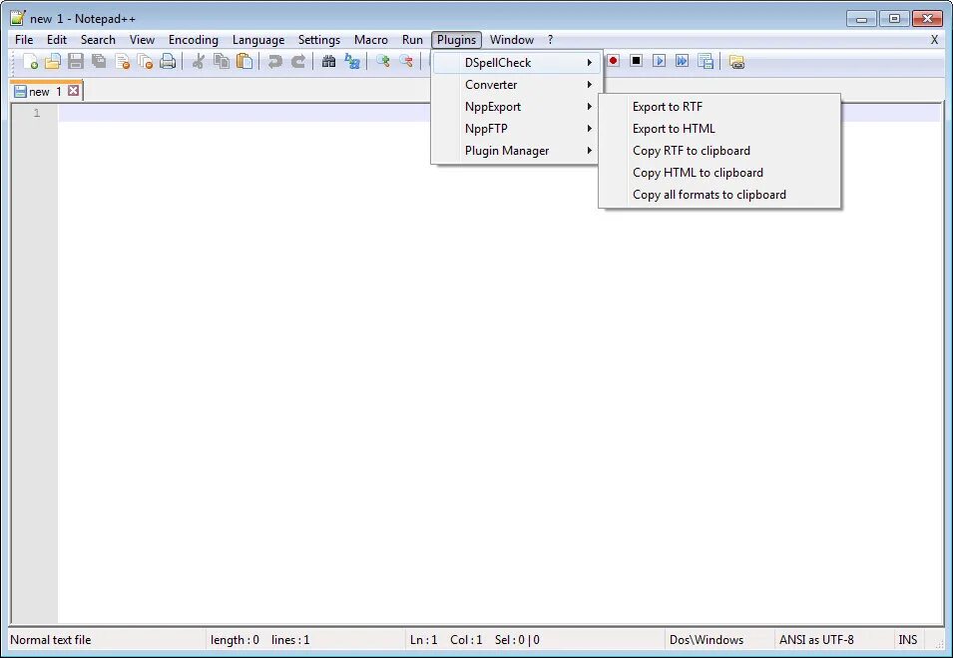The image size is (953, 658).
Task: Open file using folder toolbar icon
Action: click(53, 62)
